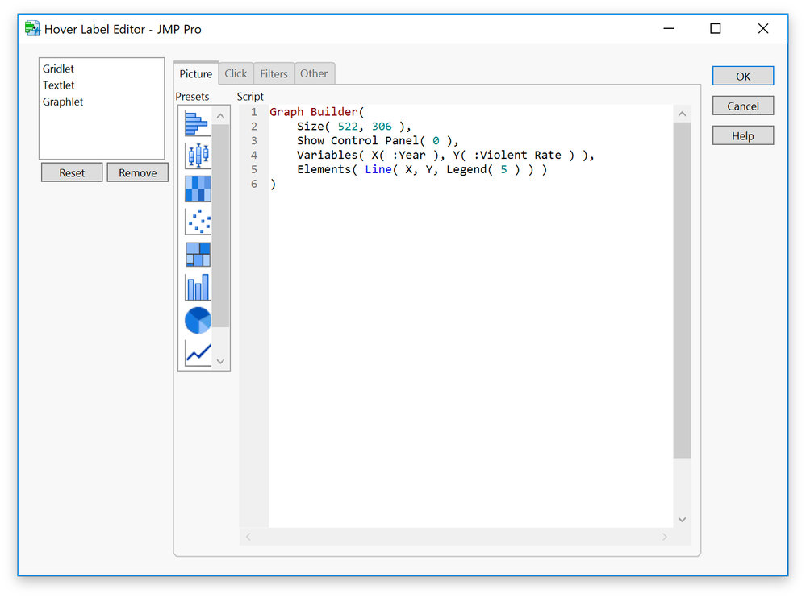This screenshot has height=598, width=806.
Task: Select Gridlet in the list
Action: pos(102,69)
